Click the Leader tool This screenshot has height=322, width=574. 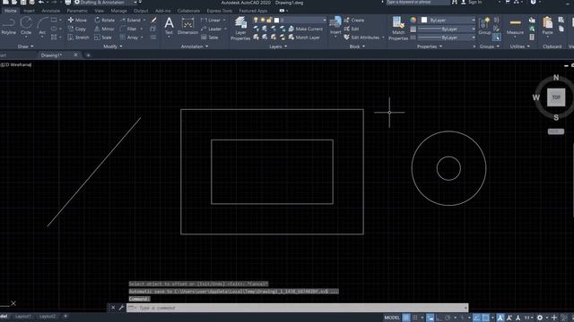pos(212,29)
